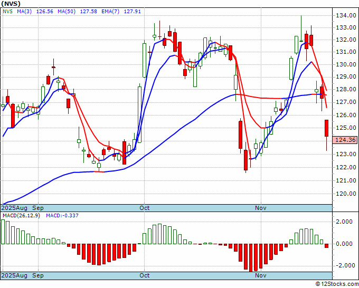Click the Nov label on MACD axis
Screen dimensions: 359x288
tap(261, 275)
